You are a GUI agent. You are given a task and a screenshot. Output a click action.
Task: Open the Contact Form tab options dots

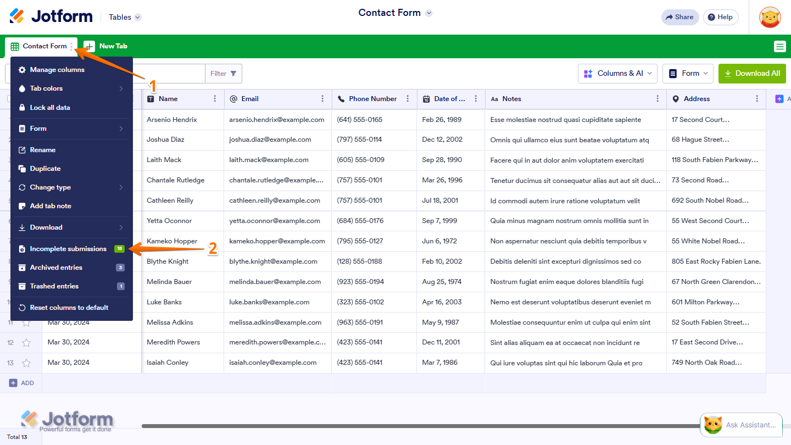click(71, 46)
